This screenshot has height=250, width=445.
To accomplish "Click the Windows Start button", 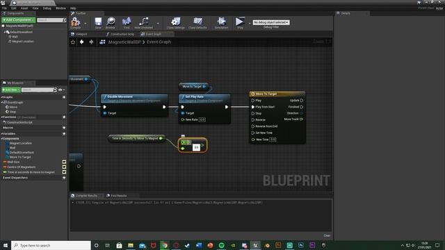I will coord(6,245).
